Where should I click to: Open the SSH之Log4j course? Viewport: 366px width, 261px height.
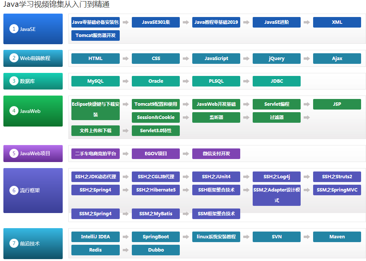coord(276,177)
